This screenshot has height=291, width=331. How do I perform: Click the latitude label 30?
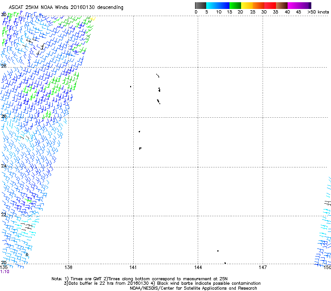[4, 15]
